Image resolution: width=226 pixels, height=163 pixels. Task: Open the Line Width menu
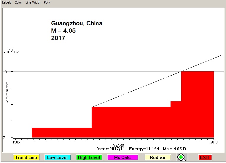coord(33,2)
